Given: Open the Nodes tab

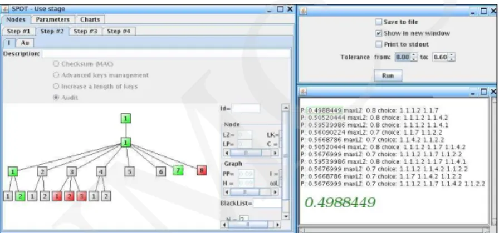Looking at the screenshot, I should (x=16, y=19).
